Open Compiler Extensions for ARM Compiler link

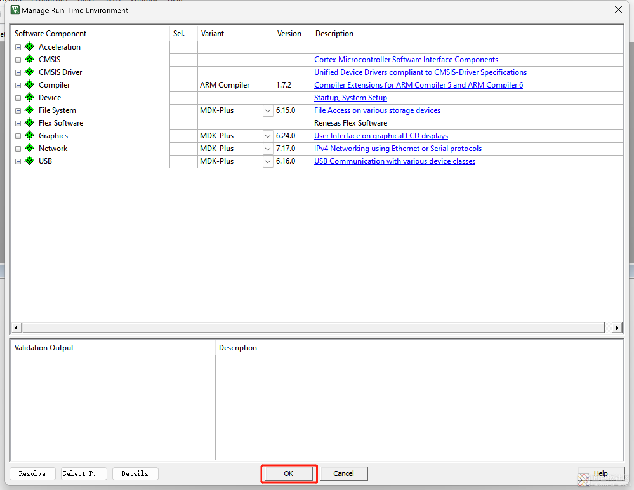pos(419,85)
